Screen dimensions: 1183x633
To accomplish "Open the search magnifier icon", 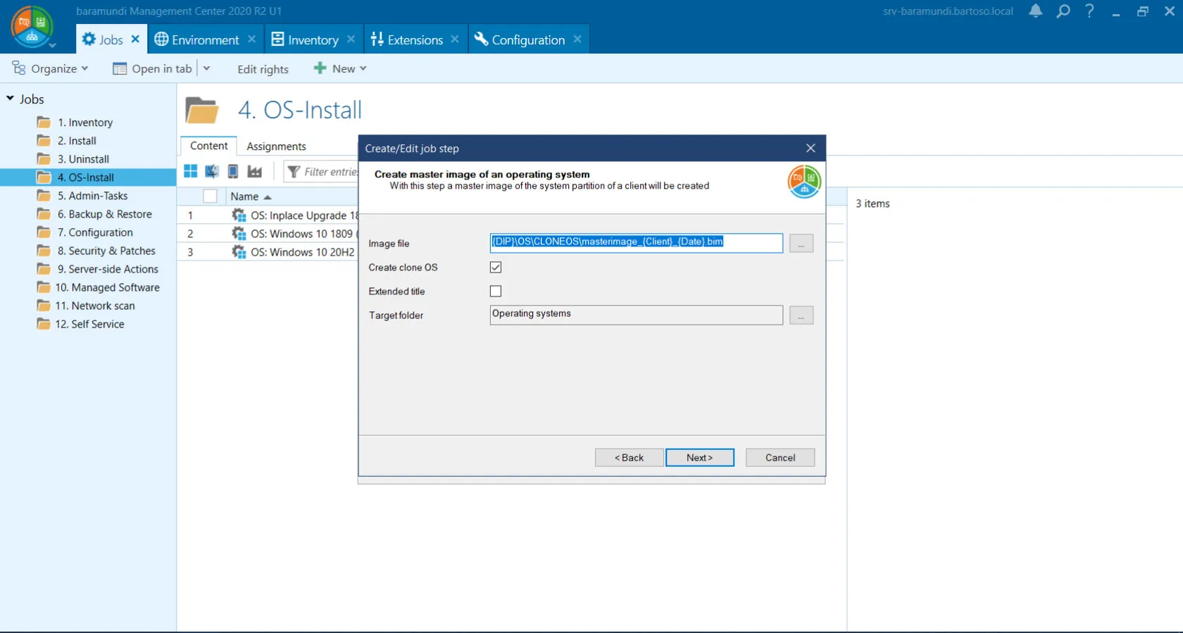I will pos(1063,11).
